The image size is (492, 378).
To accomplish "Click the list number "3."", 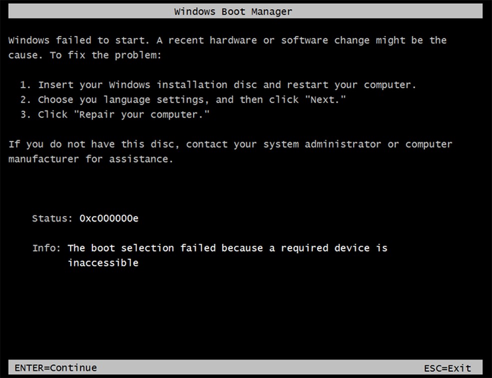I will coord(26,115).
